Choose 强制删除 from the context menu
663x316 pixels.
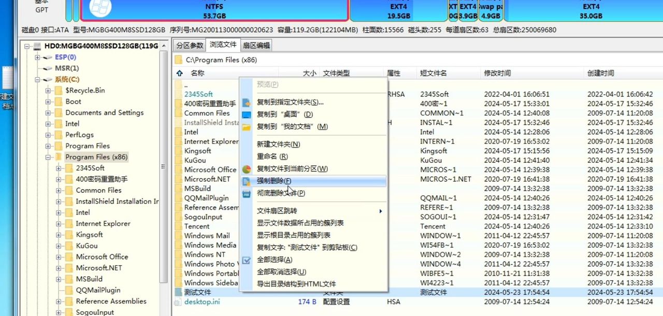pyautogui.click(x=274, y=181)
